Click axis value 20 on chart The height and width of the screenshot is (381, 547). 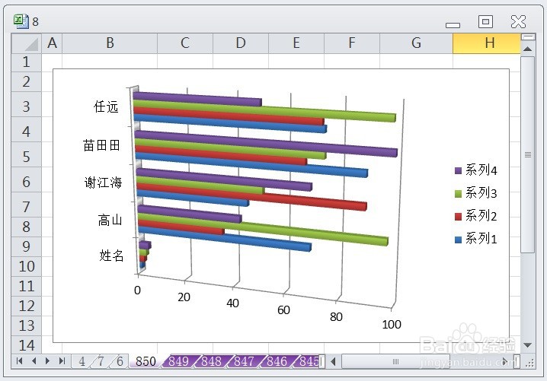[184, 297]
